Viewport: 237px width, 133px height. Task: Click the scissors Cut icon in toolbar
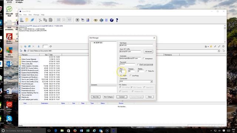click(40, 20)
